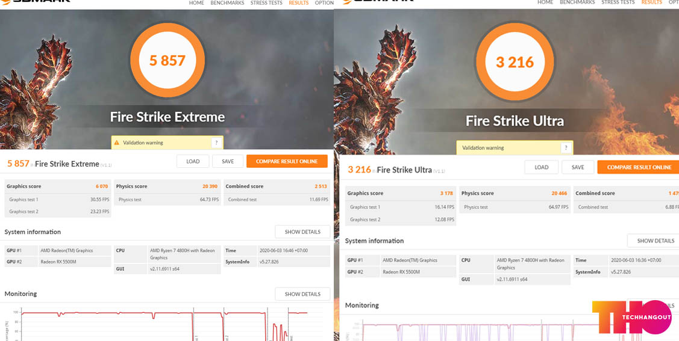Open STRESS TESTS in the Fire Strike Extreme window
This screenshot has width=679, height=341.
coord(266,2)
